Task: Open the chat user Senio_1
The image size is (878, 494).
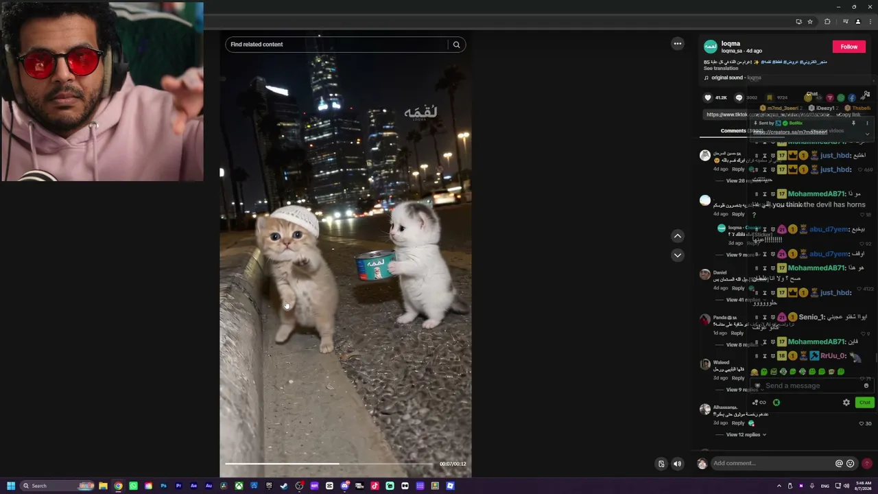Action: tap(811, 317)
